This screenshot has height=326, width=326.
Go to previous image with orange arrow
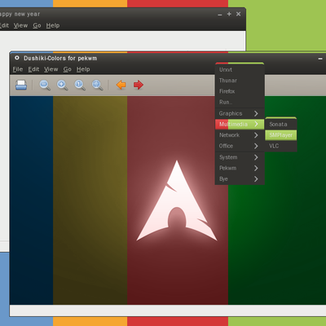coord(121,85)
